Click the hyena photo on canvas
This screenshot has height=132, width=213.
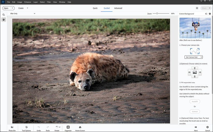[91, 71]
